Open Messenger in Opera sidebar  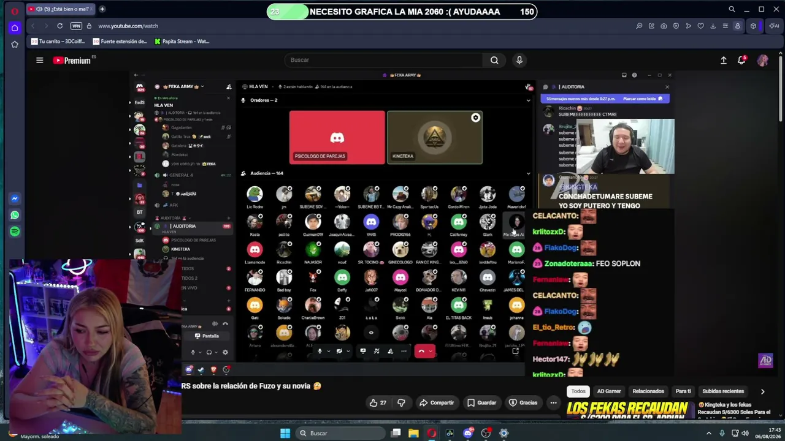(x=15, y=198)
